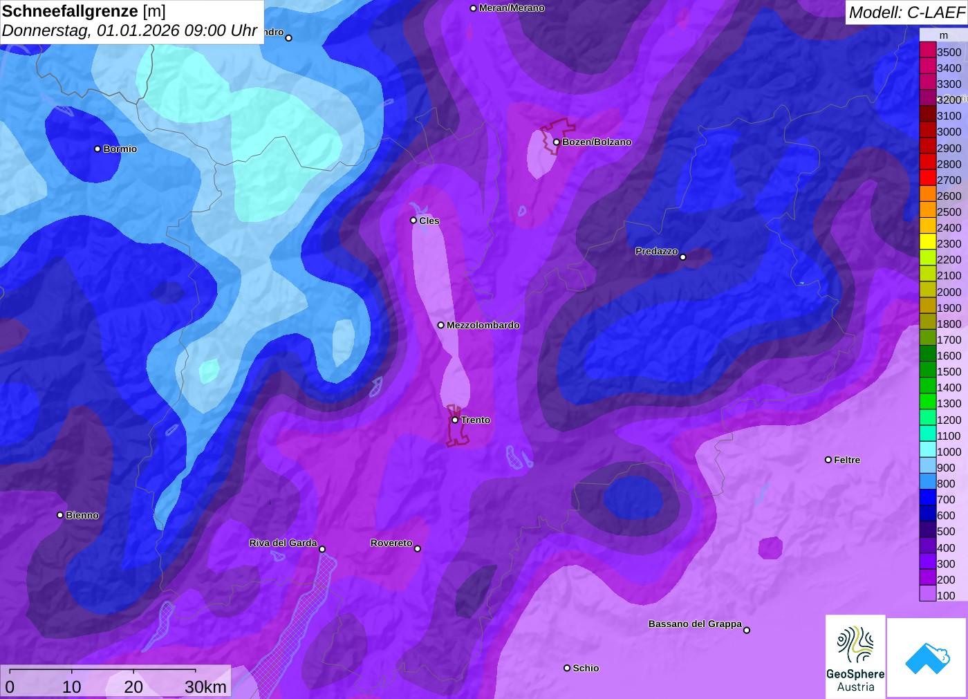
Task: Click the Mezzolombardo location marker
Action: 441,325
